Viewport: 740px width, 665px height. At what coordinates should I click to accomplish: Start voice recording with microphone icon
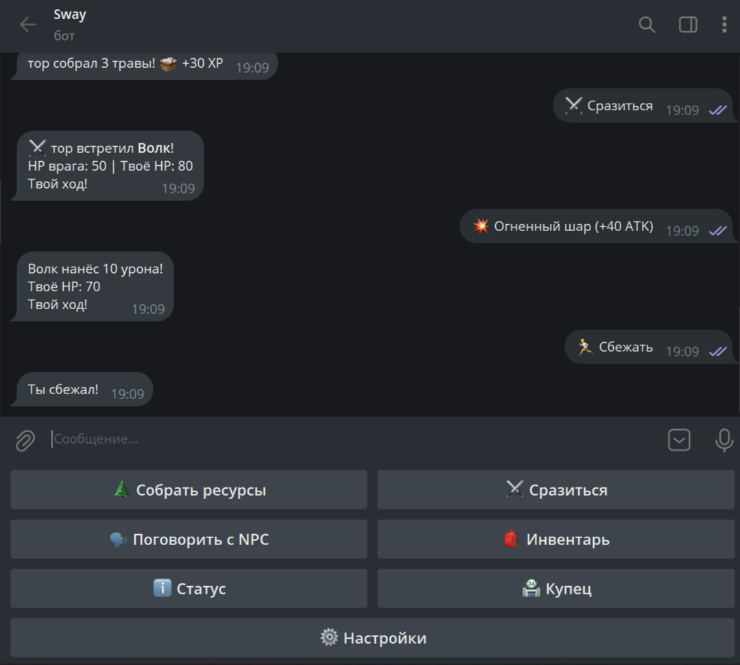(724, 440)
